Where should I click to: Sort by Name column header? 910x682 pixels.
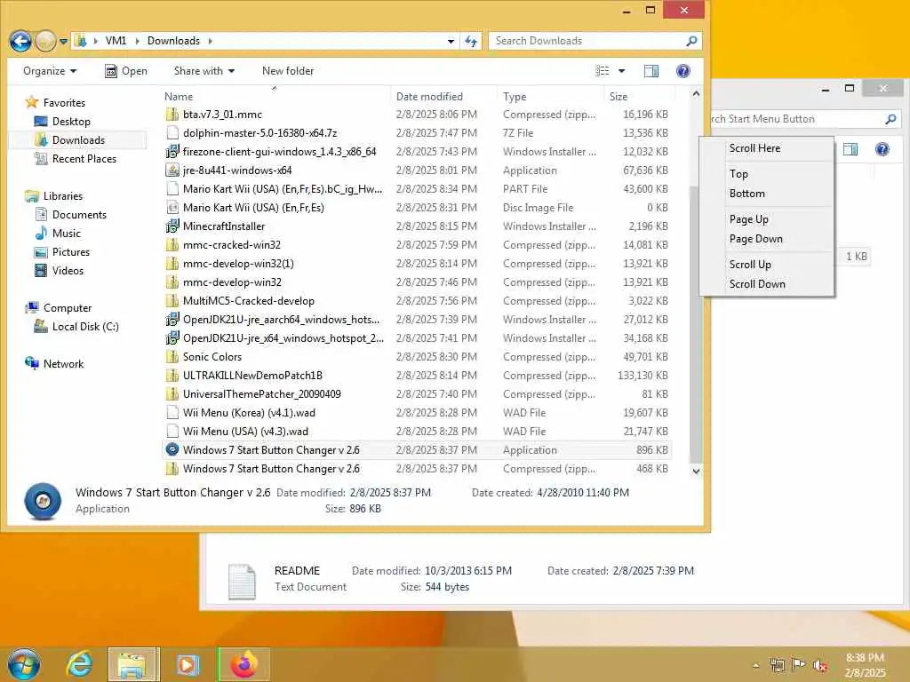click(x=179, y=96)
